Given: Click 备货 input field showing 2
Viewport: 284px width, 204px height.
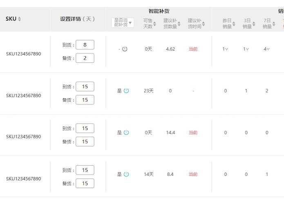Looking at the screenshot, I should 85,58.
